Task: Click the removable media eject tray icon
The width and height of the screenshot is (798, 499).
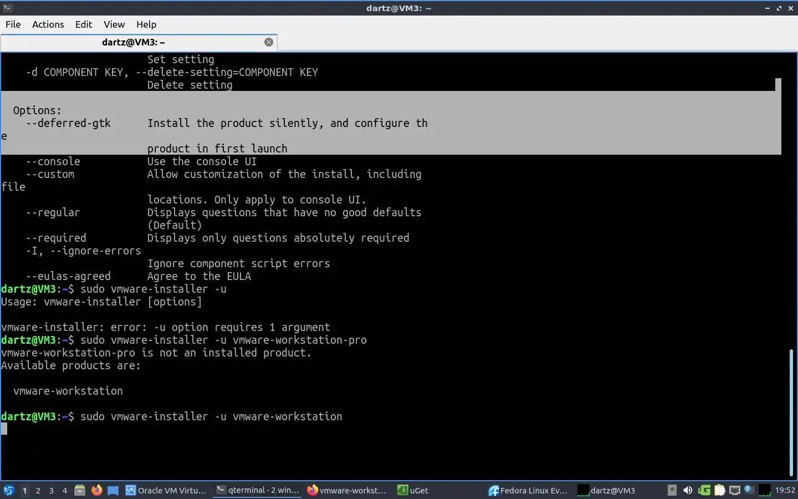Action: [672, 490]
